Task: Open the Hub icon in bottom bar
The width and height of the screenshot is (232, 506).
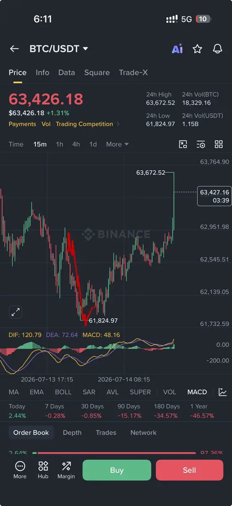Action: click(x=43, y=470)
